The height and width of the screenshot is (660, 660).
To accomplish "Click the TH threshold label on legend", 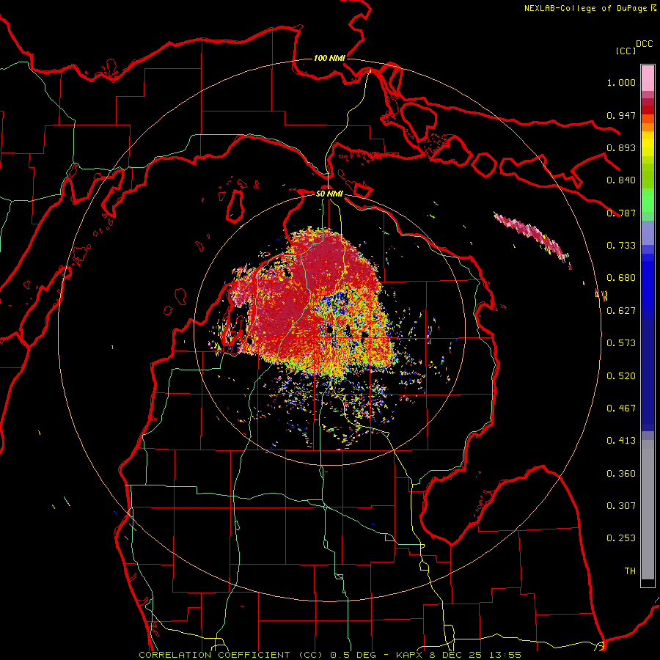I will pyautogui.click(x=630, y=571).
